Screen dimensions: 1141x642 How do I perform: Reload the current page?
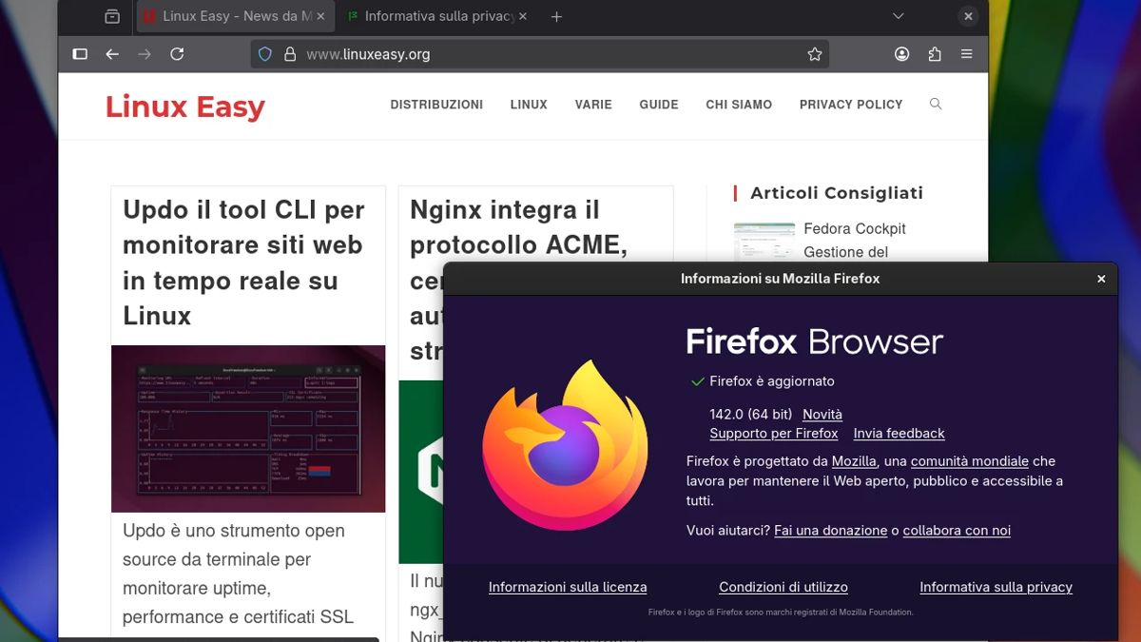(x=177, y=54)
